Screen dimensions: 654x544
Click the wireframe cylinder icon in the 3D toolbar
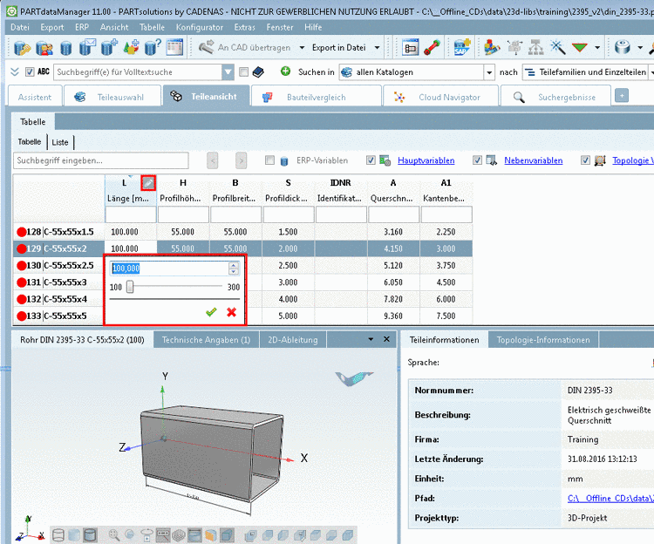pos(58,534)
